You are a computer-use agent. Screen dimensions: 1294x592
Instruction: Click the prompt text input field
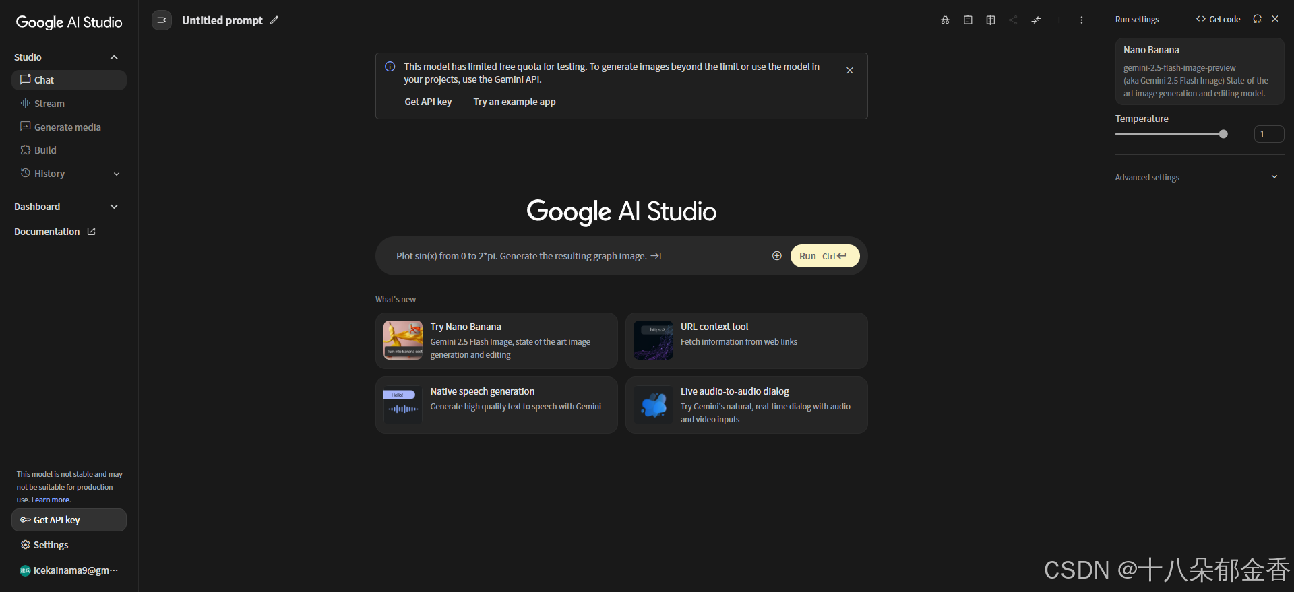580,256
